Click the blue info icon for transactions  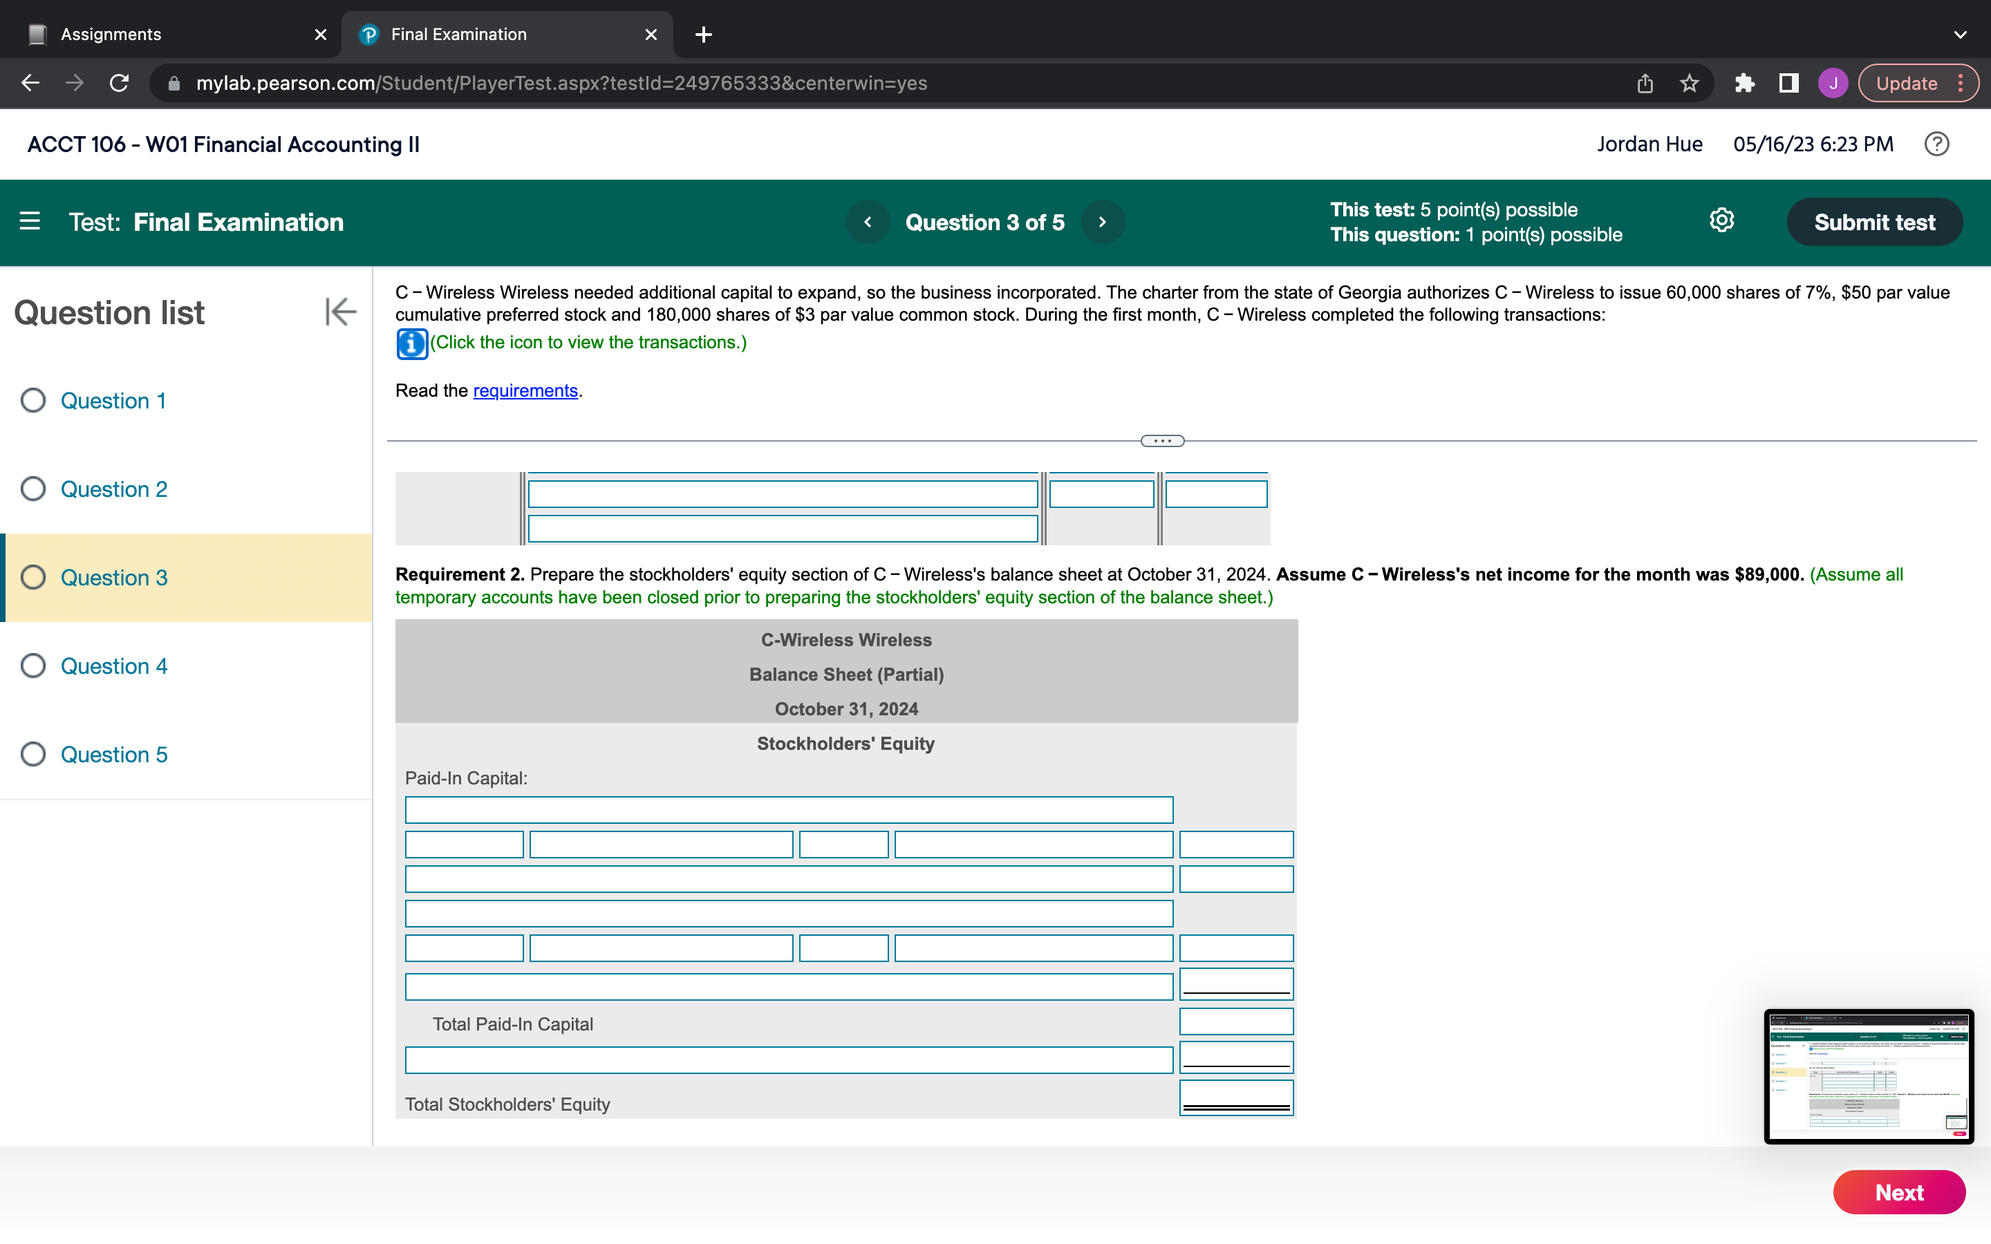[x=411, y=343]
